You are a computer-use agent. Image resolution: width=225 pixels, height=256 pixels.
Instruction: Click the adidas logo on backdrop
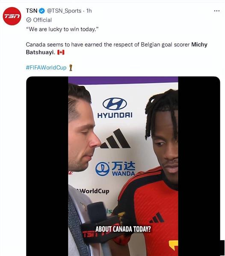point(115,139)
